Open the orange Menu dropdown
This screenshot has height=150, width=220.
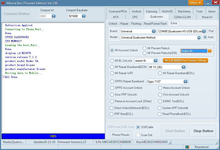(195, 3)
